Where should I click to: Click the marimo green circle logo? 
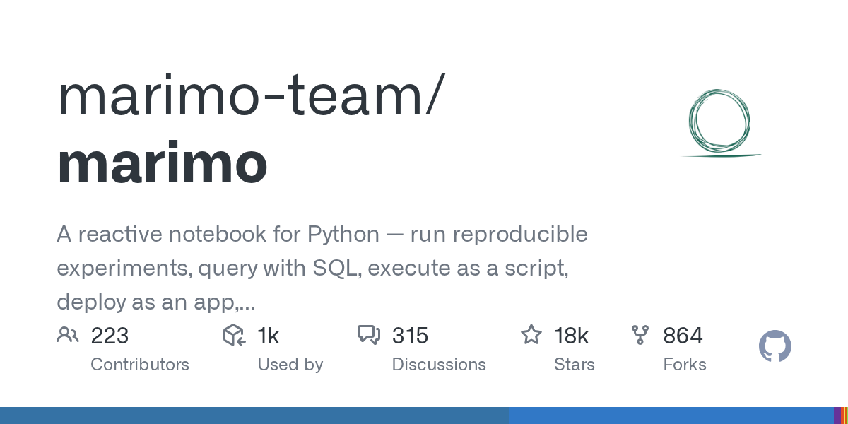pos(719,122)
